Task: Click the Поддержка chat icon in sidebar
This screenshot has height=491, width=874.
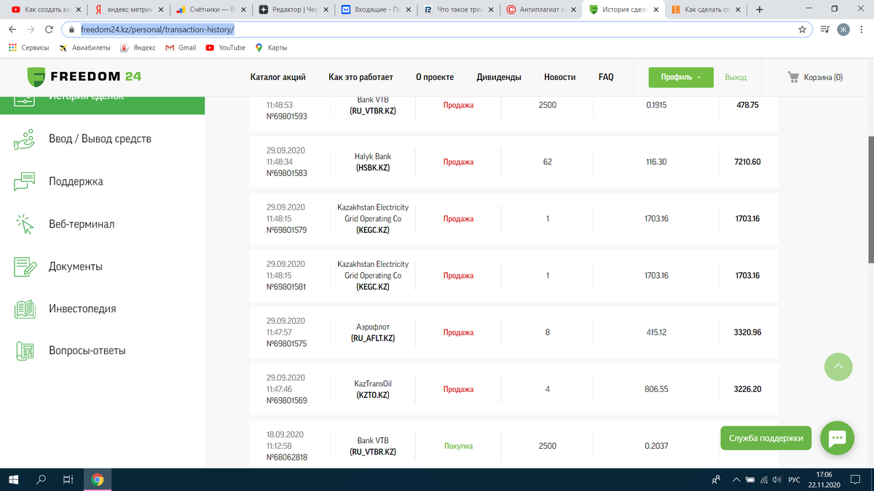Action: (25, 182)
